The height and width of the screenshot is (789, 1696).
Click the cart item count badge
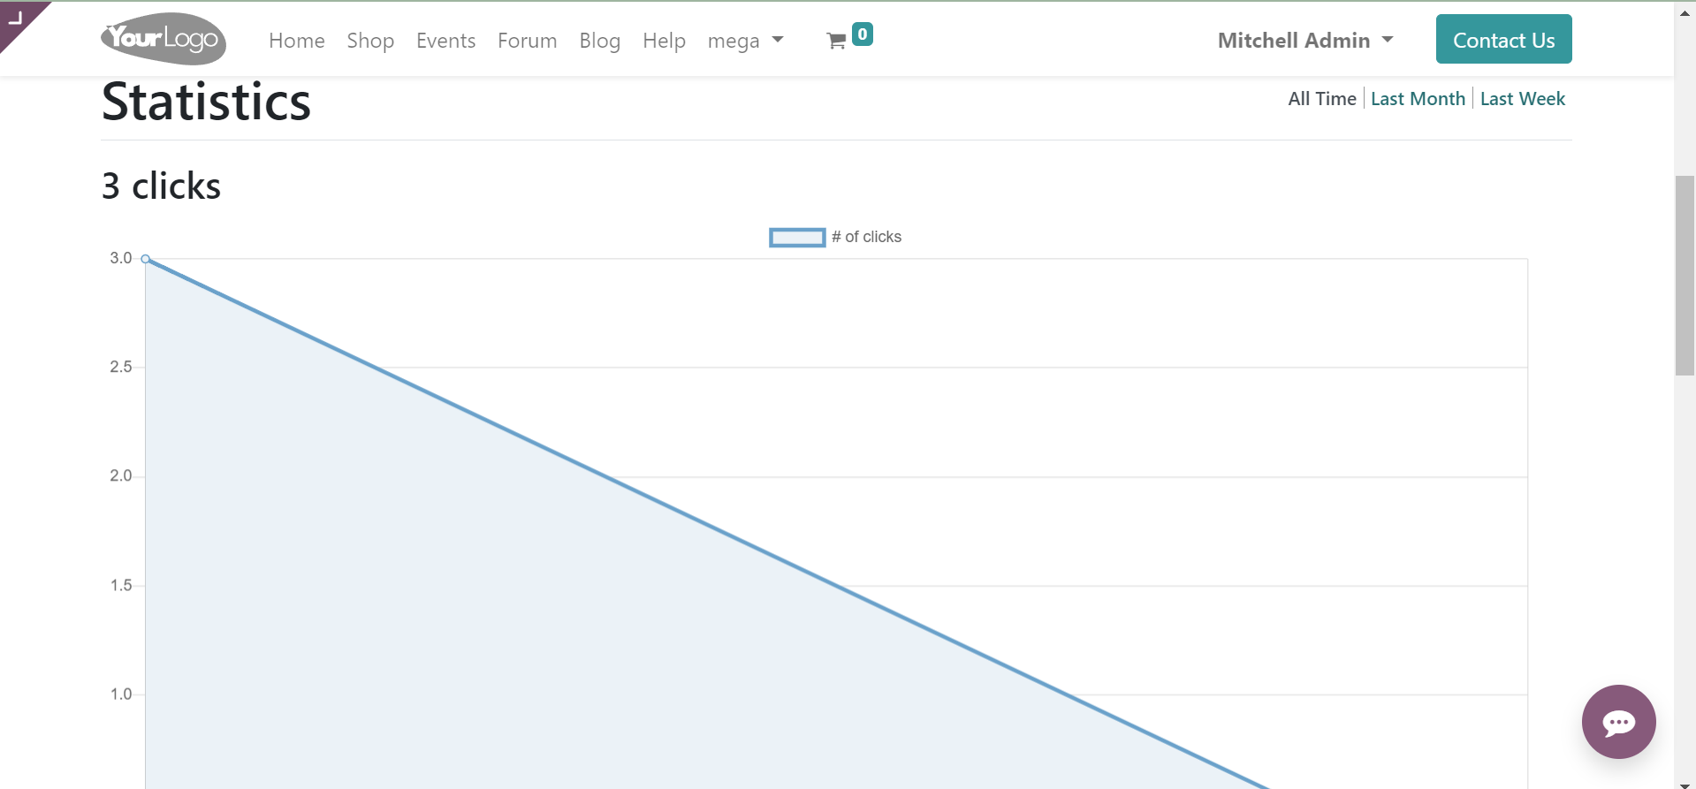863,34
